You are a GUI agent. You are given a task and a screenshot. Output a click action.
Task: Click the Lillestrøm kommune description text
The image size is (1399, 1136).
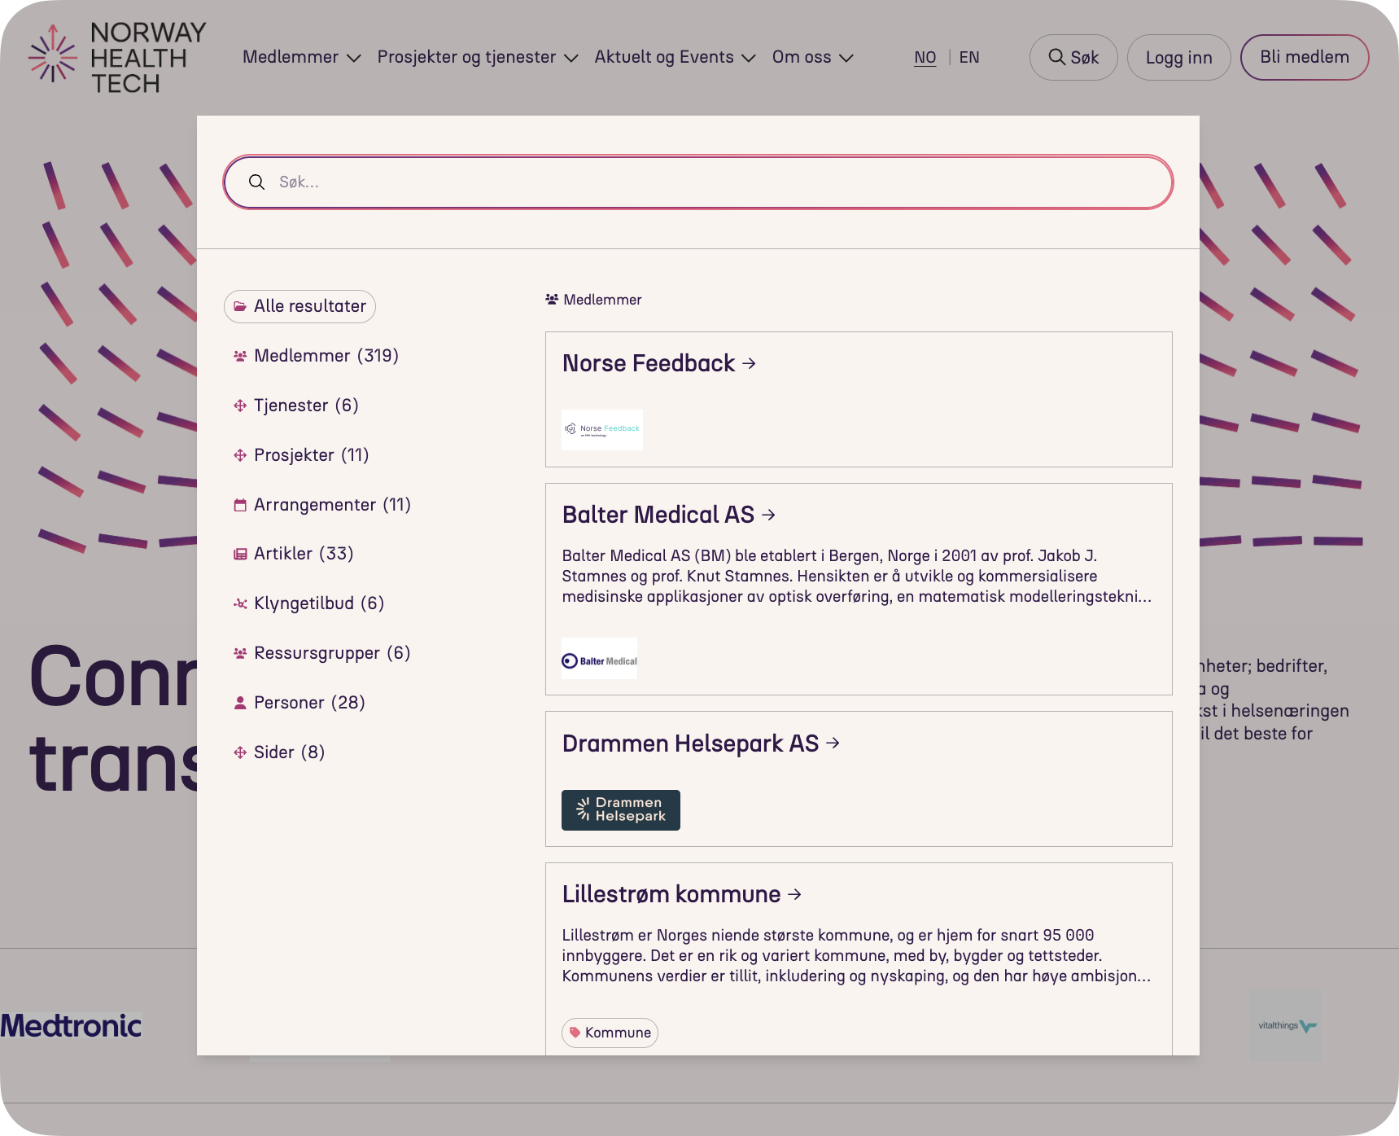point(856,955)
